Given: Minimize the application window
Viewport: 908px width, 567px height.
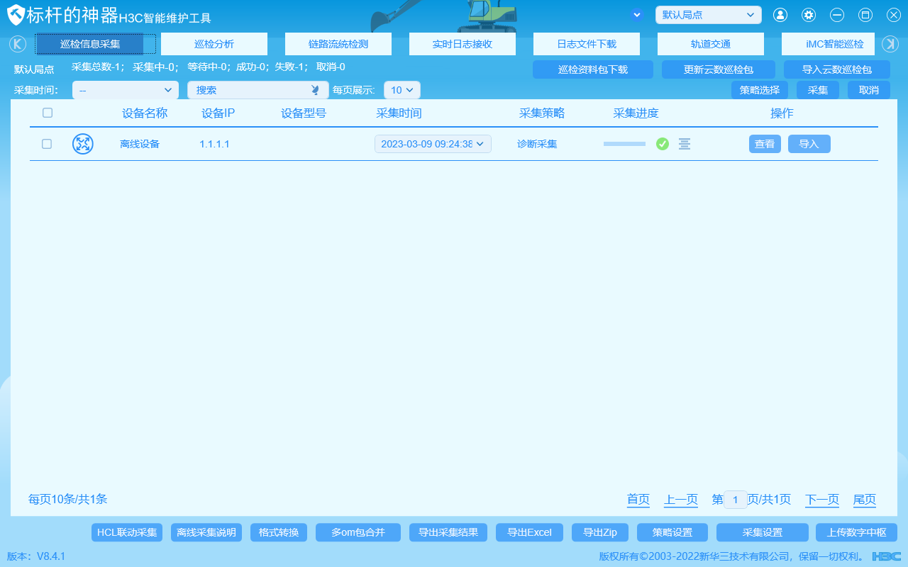Looking at the screenshot, I should click(x=837, y=15).
